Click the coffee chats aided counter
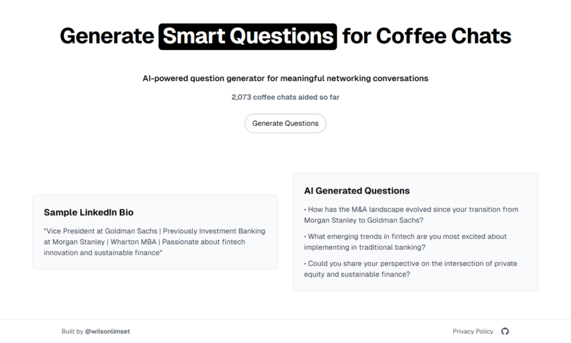The height and width of the screenshot is (343, 571). 285,97
